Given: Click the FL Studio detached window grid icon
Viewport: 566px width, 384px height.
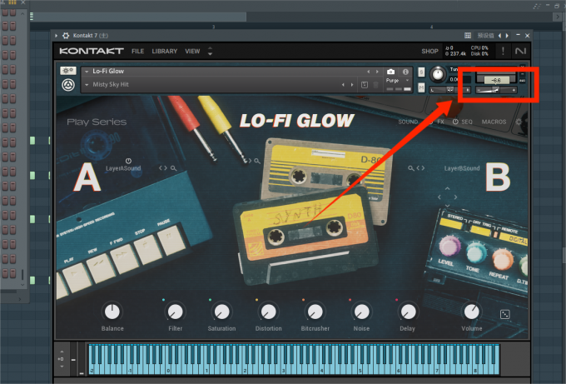Looking at the screenshot, I should (468, 36).
